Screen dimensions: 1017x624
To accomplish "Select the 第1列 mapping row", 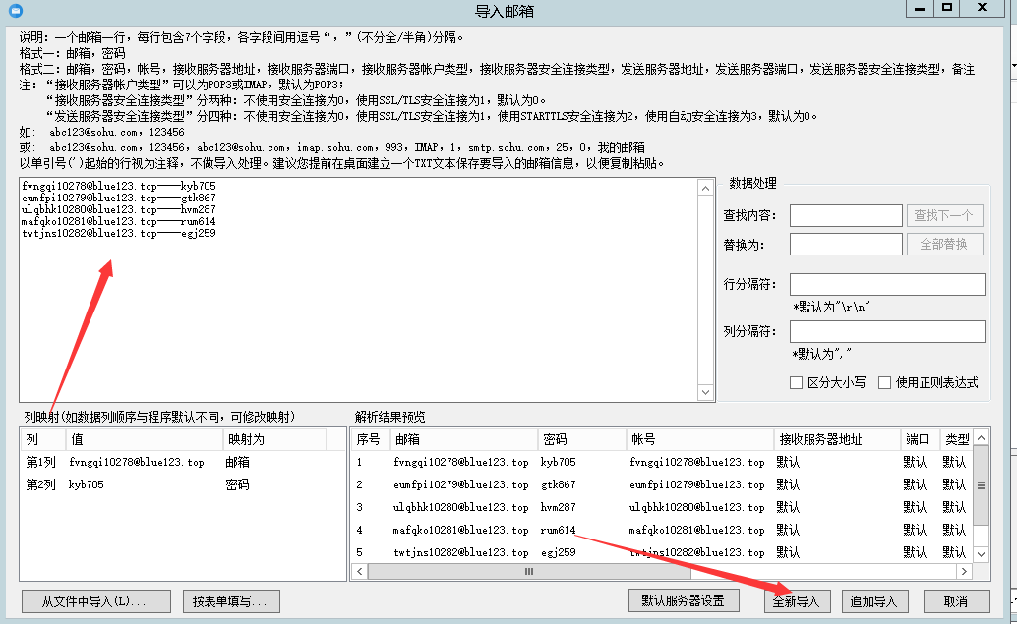I will pyautogui.click(x=183, y=463).
